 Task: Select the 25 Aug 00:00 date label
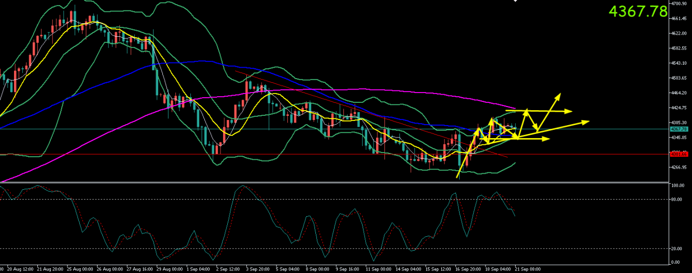(x=81, y=269)
